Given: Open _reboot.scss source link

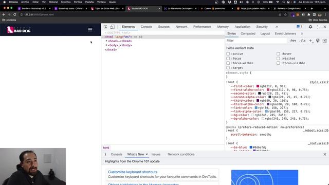Looking at the screenshot, I should tap(316, 131).
